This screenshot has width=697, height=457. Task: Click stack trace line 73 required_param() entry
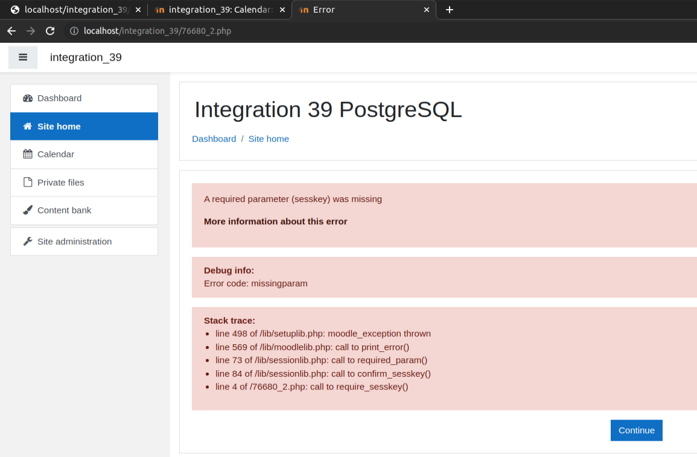(x=322, y=360)
